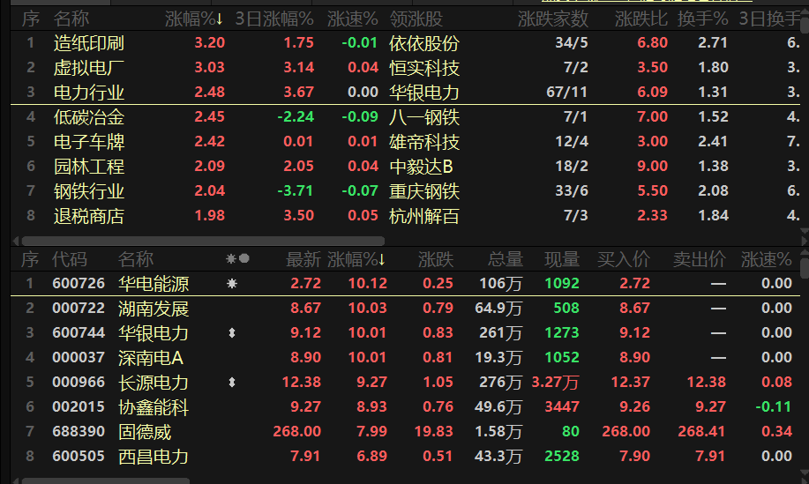The image size is (809, 484).
Task: Click the 名称 header of the sector table
Action: click(71, 19)
